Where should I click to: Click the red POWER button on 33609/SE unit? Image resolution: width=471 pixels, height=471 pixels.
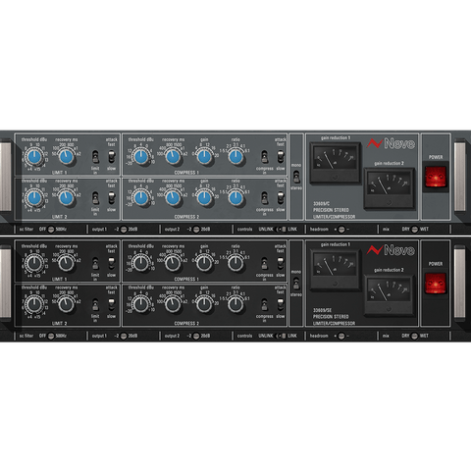pyautogui.click(x=436, y=284)
